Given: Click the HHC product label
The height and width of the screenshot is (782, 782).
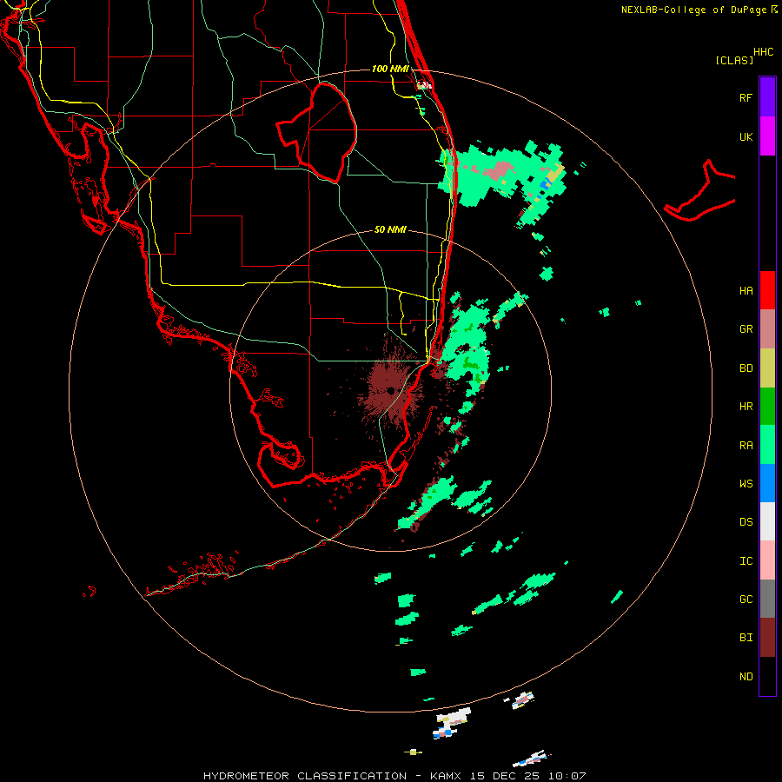Looking at the screenshot, I should pyautogui.click(x=764, y=52).
